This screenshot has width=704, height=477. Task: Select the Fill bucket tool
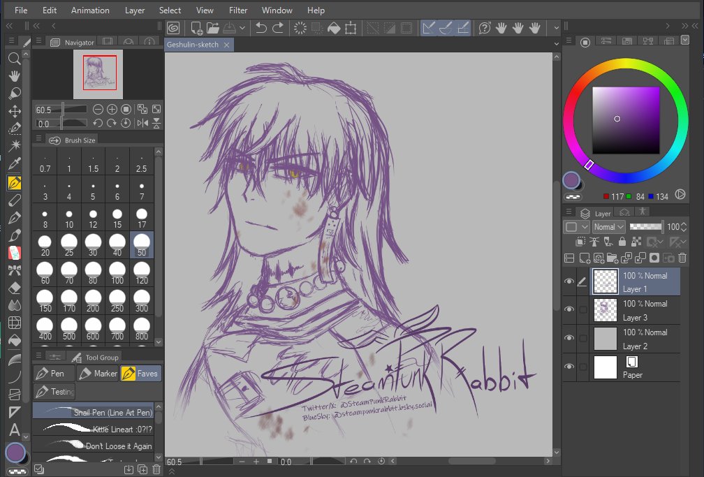(x=15, y=340)
